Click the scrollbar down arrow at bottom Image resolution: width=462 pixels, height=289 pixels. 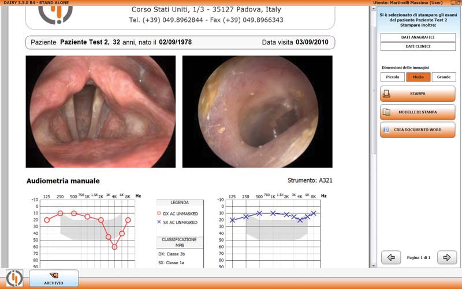coord(373,266)
